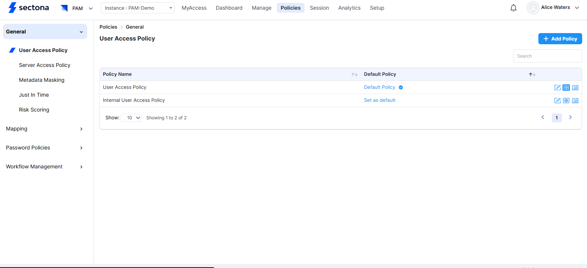Viewport: 587px width, 268px height.
Task: Toggle sort on Default Policy column
Action: coord(532,75)
